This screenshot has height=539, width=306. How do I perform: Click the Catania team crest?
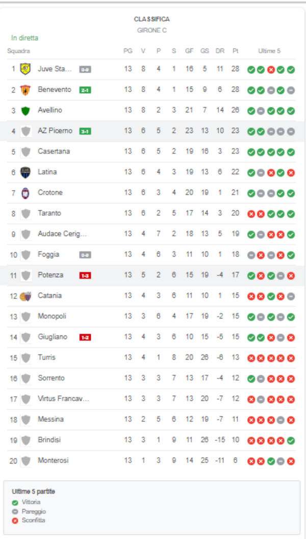25,296
